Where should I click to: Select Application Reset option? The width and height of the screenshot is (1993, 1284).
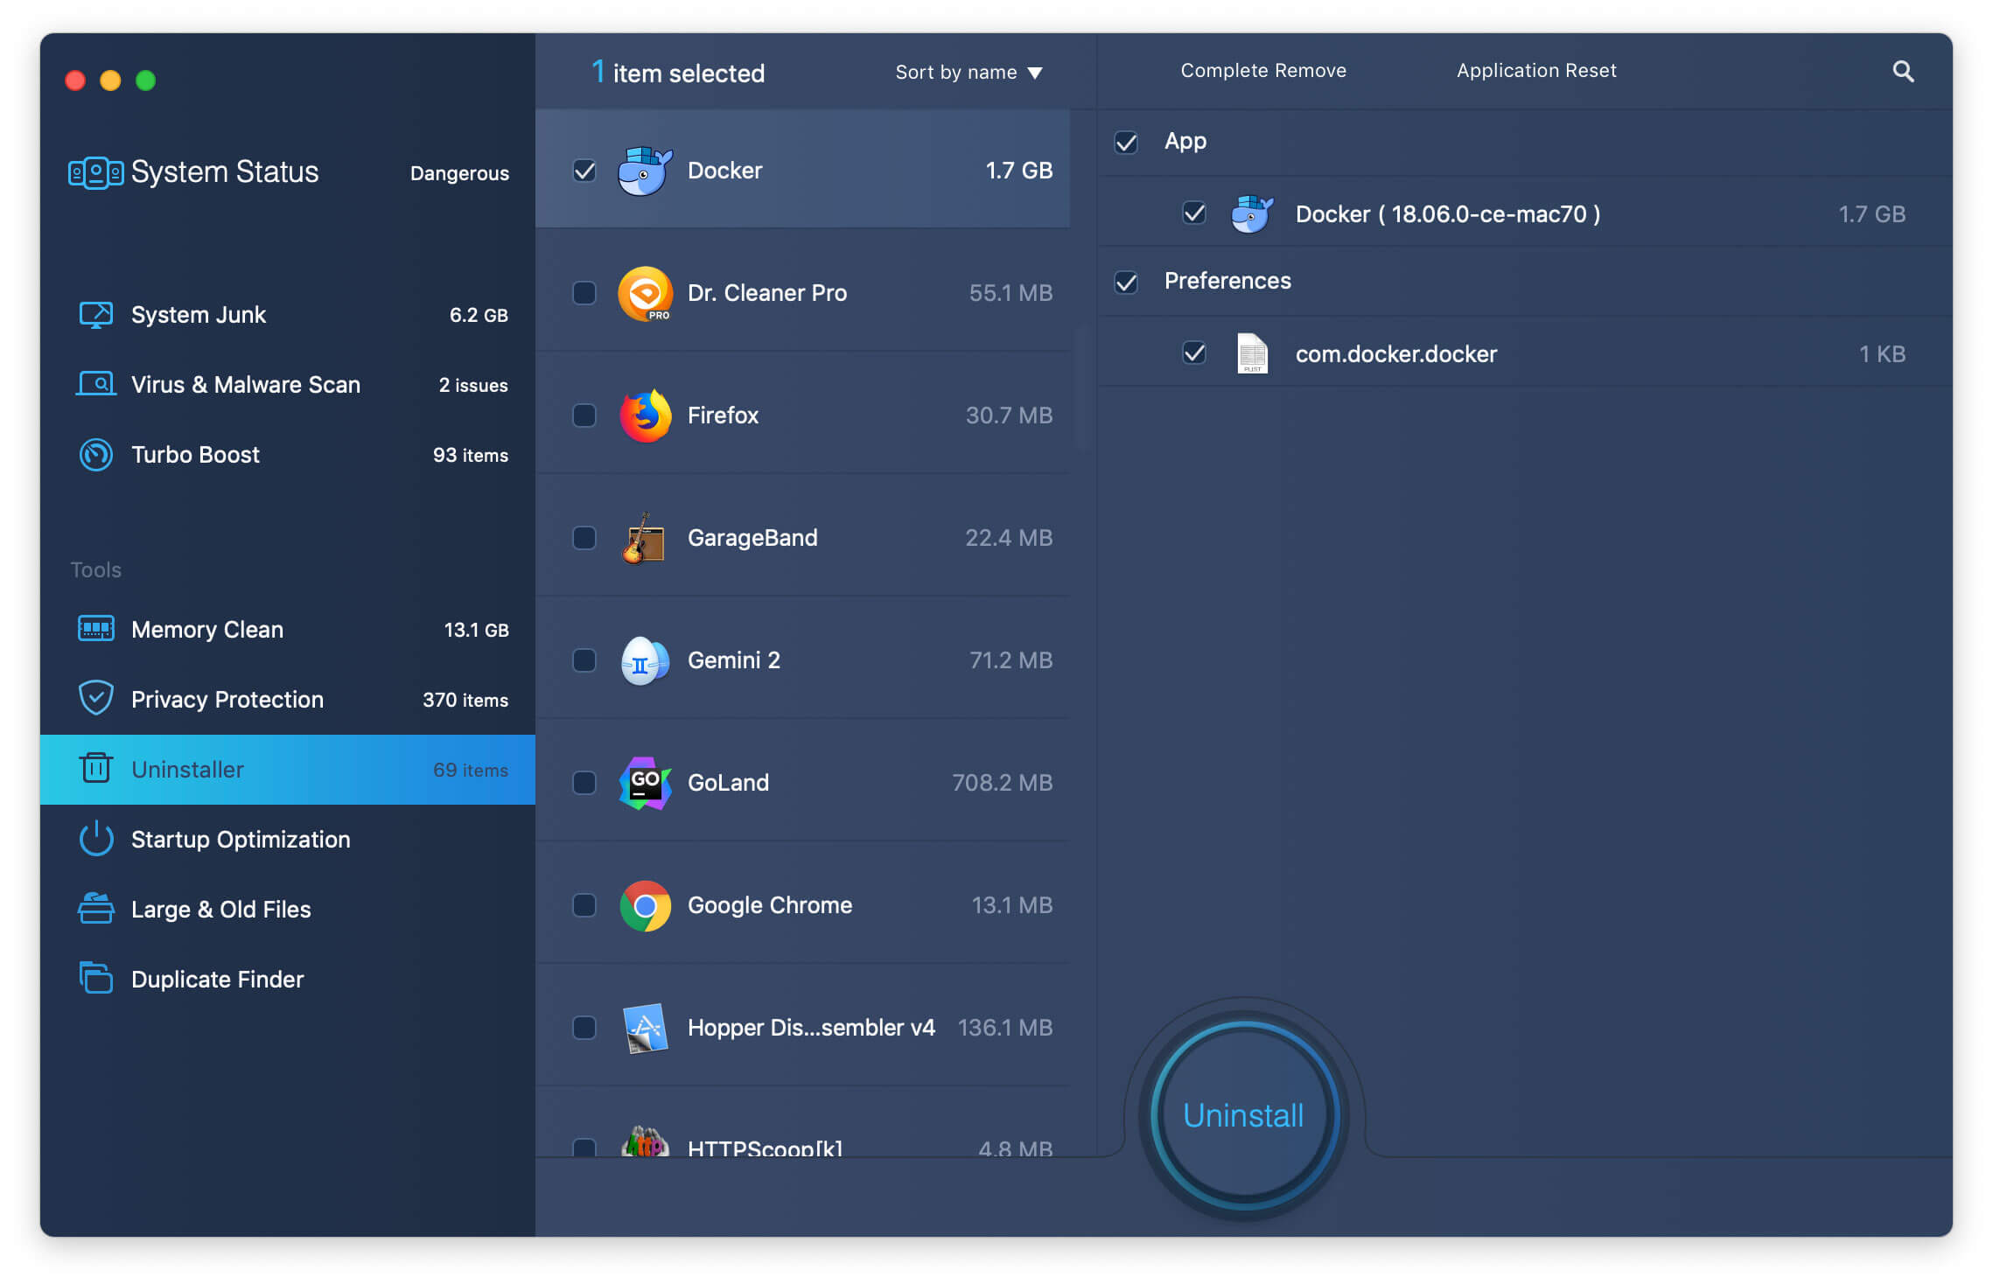point(1534,70)
